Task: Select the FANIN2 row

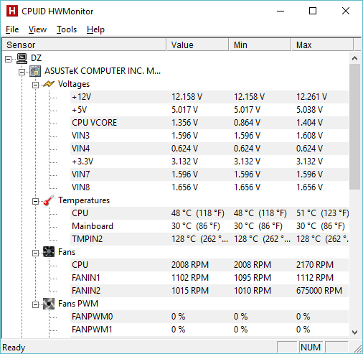Action: 209,291
